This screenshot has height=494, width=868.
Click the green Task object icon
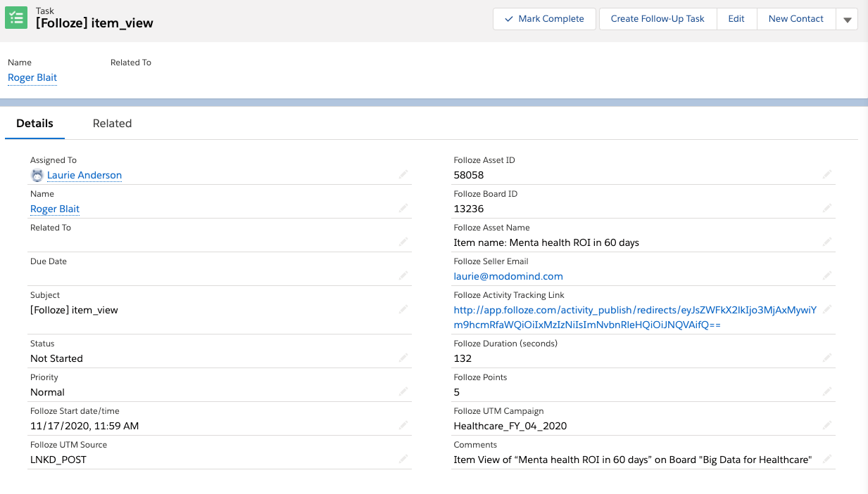pyautogui.click(x=15, y=16)
